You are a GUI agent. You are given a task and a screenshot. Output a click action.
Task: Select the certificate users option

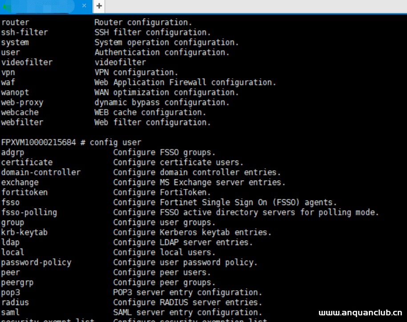27,162
